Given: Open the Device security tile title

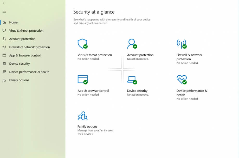Looking at the screenshot, I should point(137,91).
